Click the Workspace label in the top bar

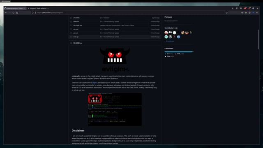coord(5,1)
